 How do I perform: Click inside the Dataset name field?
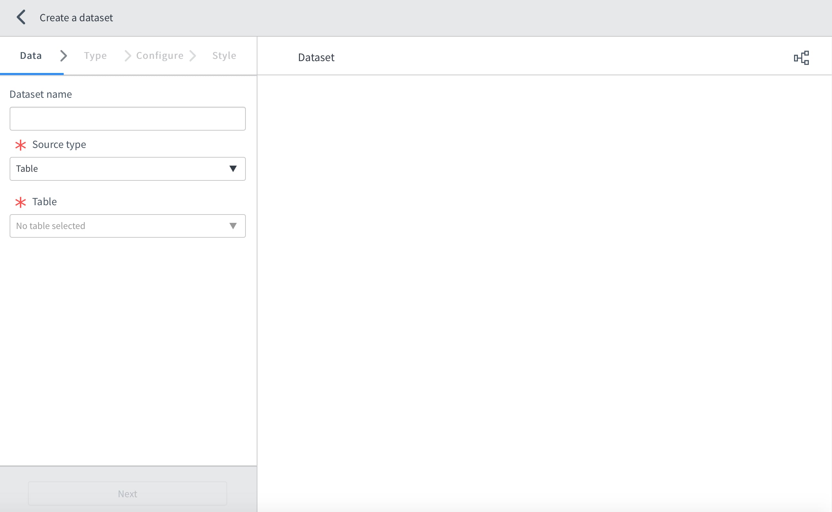127,119
